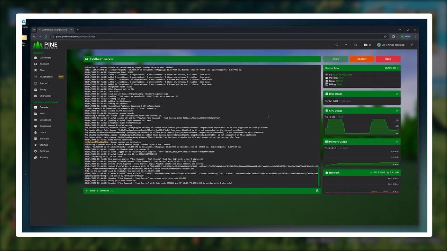Click the Changelog icon in the sidebar

tap(36, 96)
